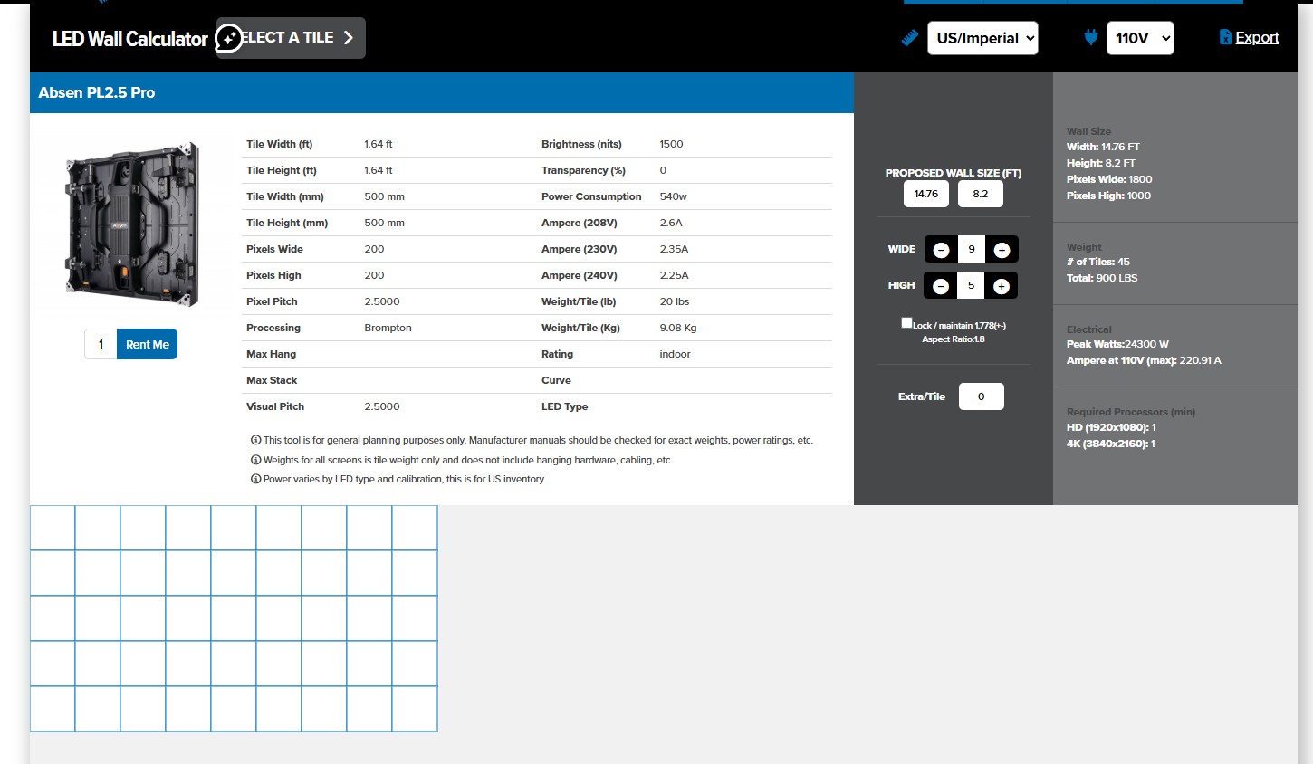Click the HIGH value field showing 5
The height and width of the screenshot is (764, 1313).
tap(972, 285)
